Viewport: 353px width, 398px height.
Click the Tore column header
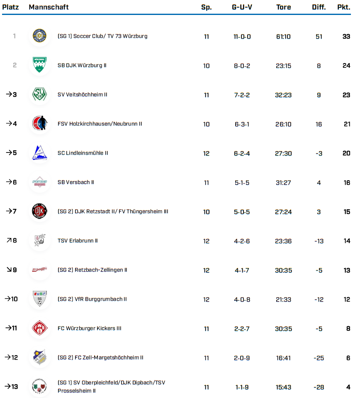[283, 7]
